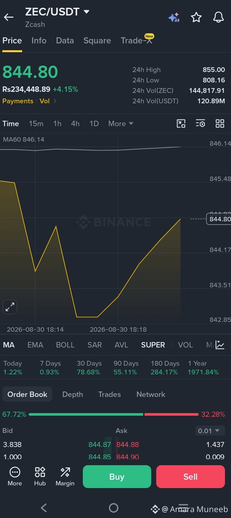The height and width of the screenshot is (518, 231).
Task: Select the 4h interval
Action: [x=75, y=123]
